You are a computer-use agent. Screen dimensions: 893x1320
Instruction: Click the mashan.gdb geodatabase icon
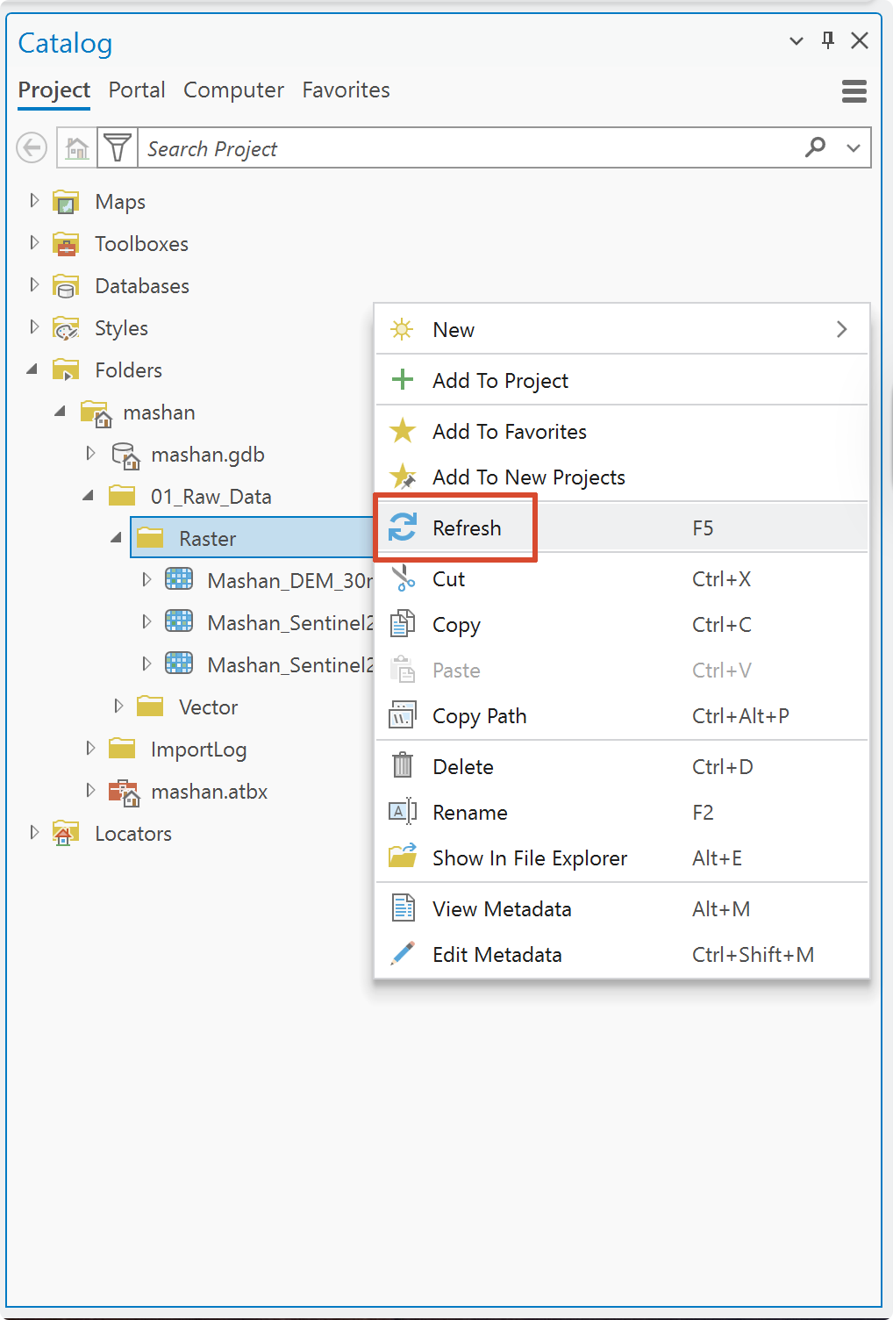(125, 455)
